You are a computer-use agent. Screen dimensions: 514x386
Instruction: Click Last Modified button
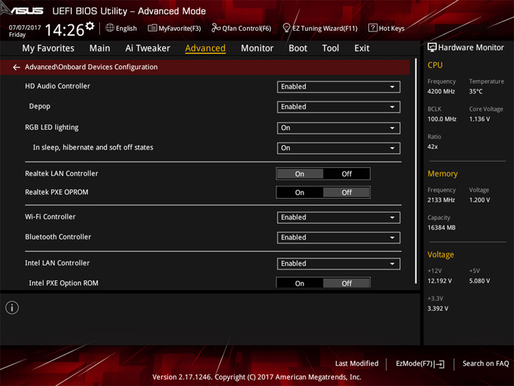(x=357, y=363)
